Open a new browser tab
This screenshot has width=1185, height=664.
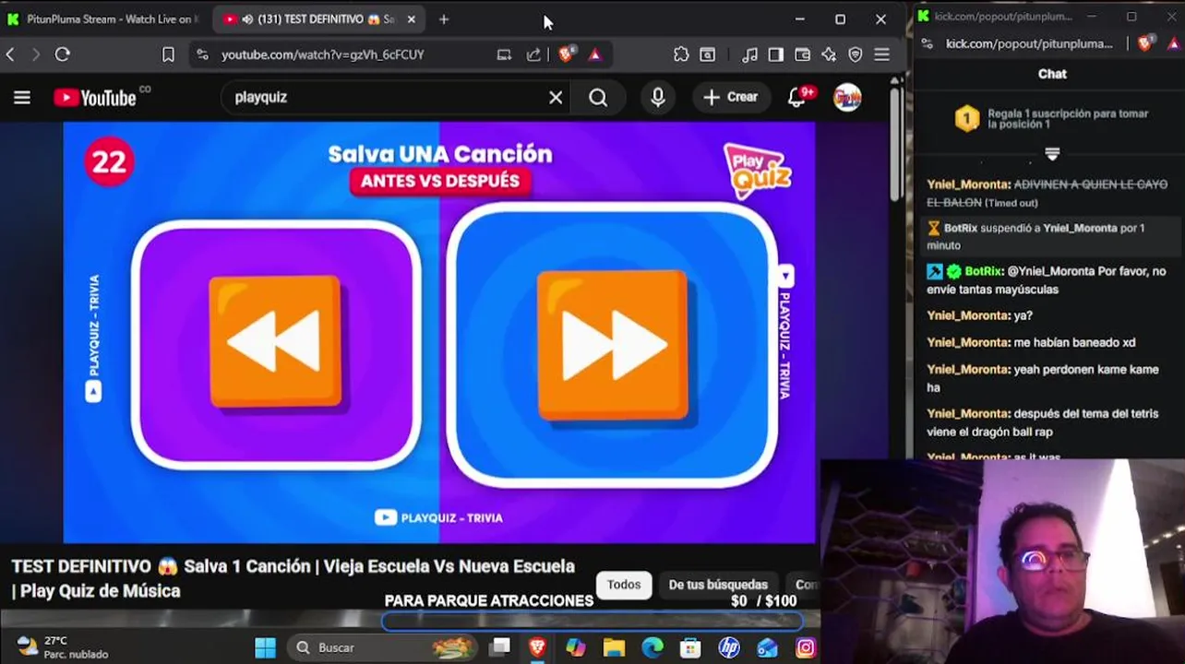coord(444,18)
